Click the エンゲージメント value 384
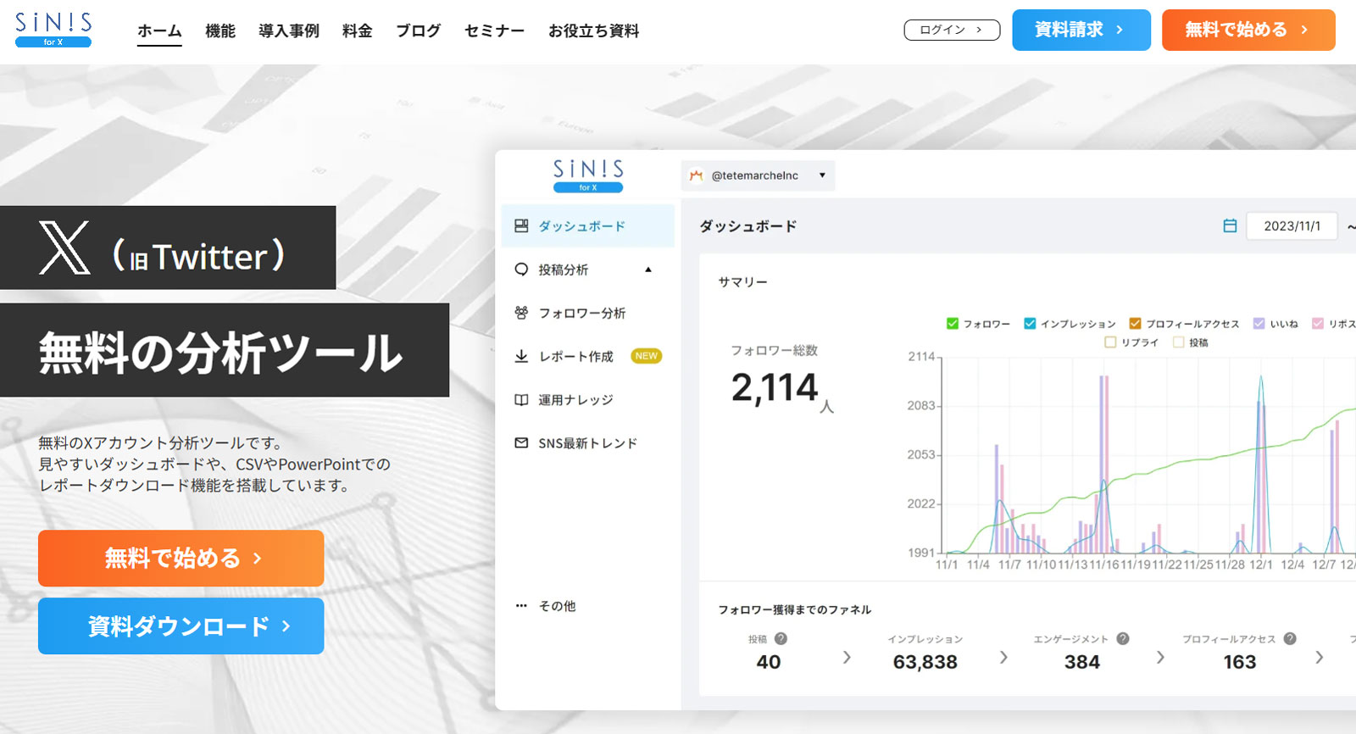1356x734 pixels. point(1082,662)
